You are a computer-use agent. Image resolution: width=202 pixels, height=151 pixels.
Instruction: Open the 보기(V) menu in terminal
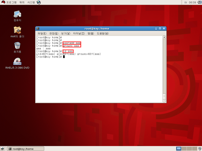point(66,34)
